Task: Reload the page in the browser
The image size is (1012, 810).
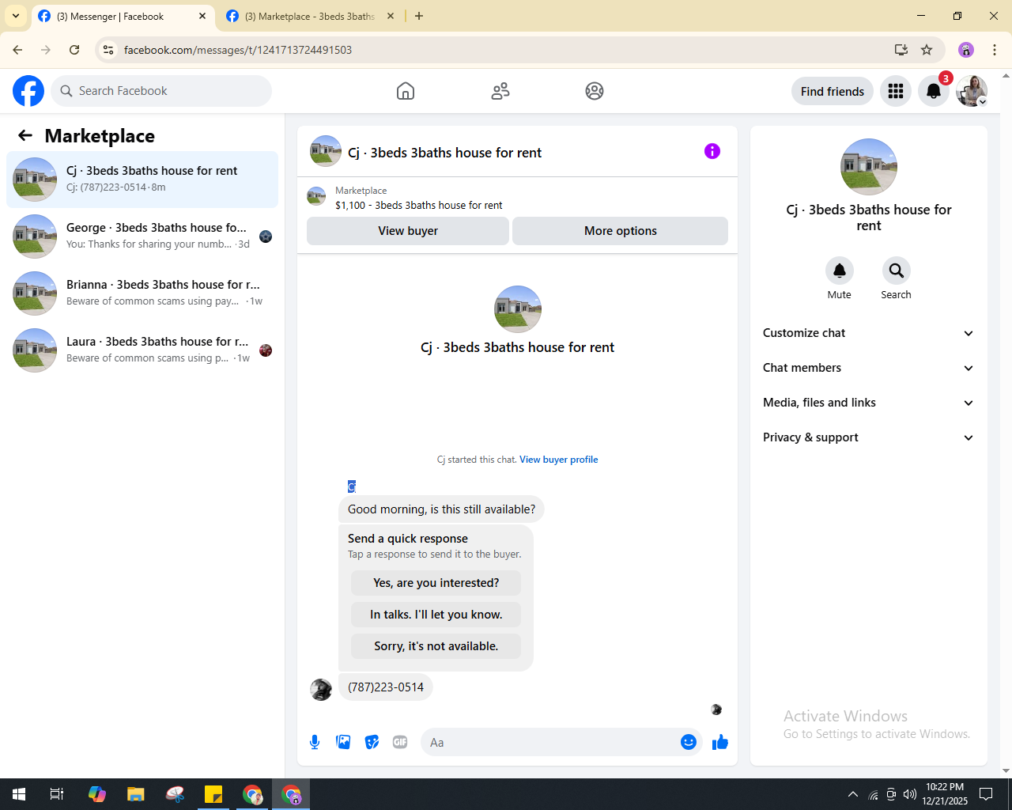Action: (x=74, y=50)
